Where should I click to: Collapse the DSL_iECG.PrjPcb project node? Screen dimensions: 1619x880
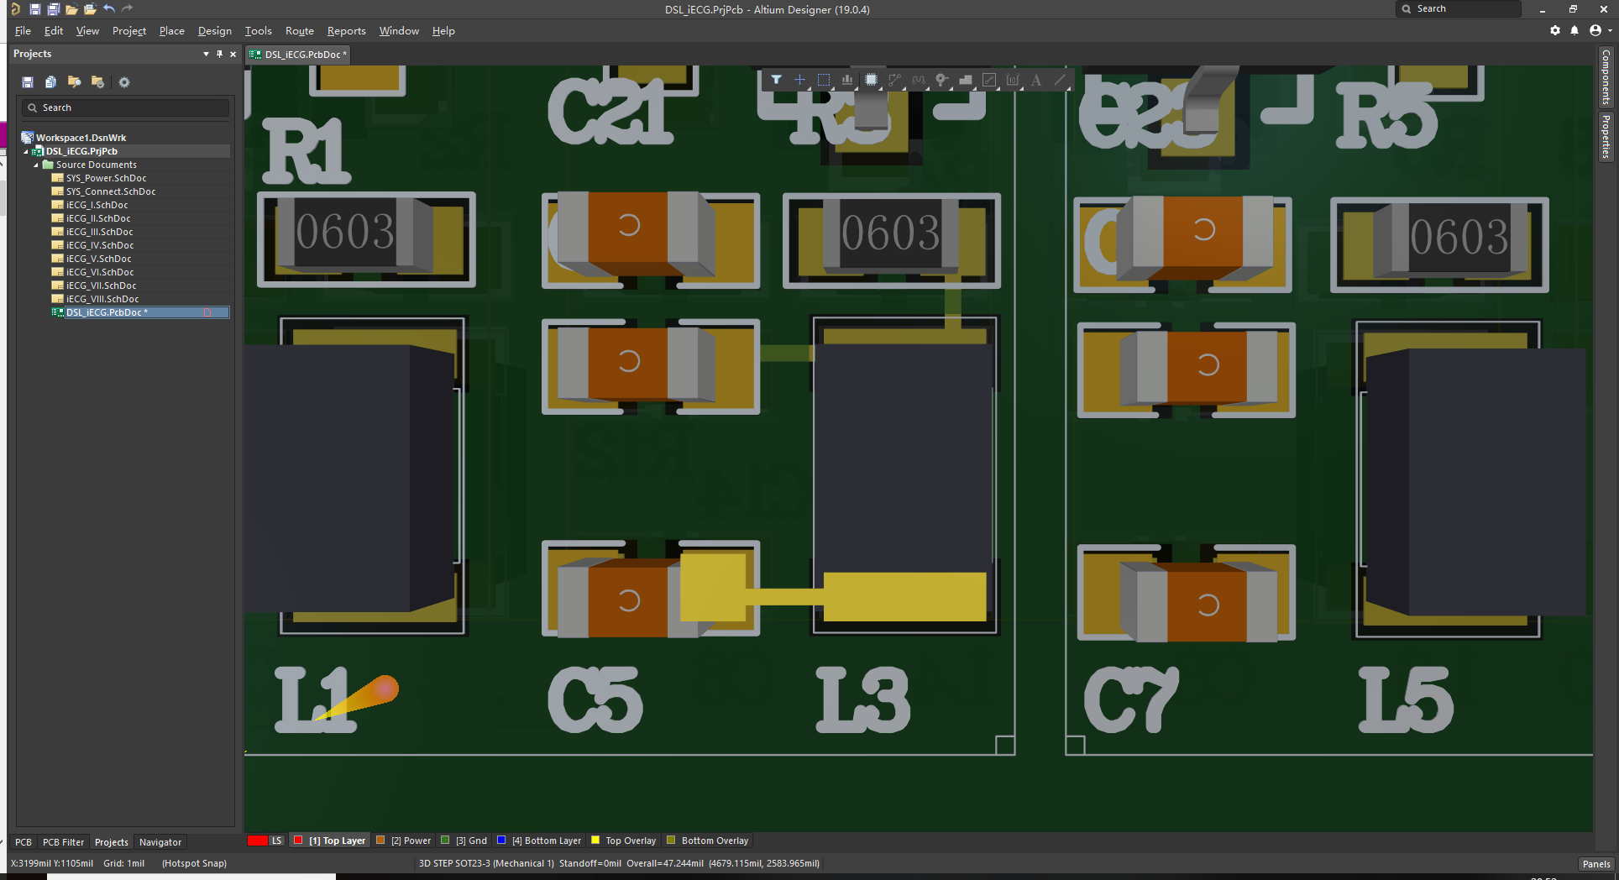[26, 151]
